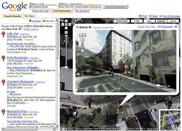Click the red marker A icon

coord(3,35)
